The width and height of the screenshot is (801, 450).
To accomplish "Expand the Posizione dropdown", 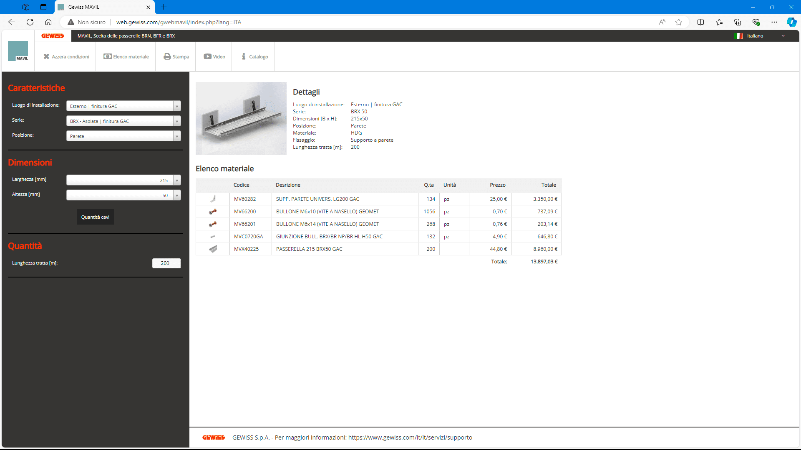I will [177, 136].
